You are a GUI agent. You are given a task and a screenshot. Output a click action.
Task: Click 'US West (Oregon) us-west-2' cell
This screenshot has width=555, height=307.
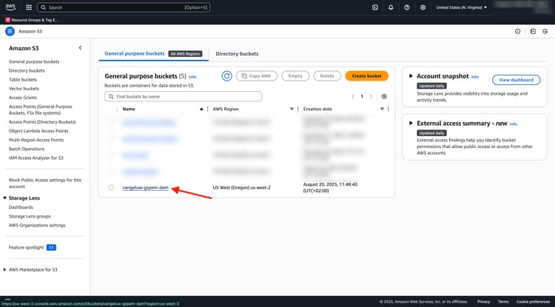coord(242,188)
